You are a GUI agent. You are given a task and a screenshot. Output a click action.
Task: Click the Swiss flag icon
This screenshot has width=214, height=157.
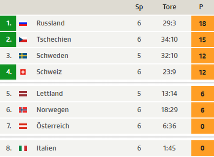(x=23, y=72)
